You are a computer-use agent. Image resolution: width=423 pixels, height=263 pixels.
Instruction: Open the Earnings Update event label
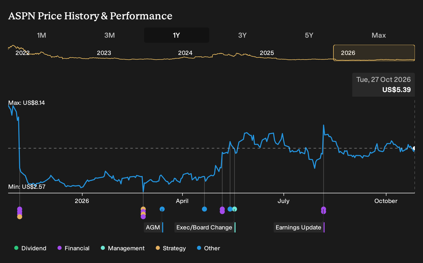point(299,227)
